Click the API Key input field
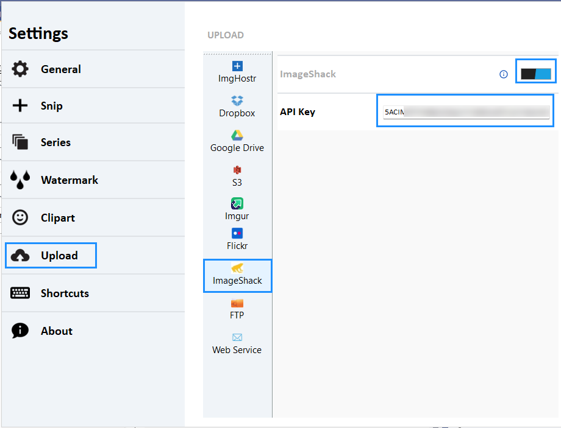Image resolution: width=561 pixels, height=428 pixels. [x=466, y=112]
